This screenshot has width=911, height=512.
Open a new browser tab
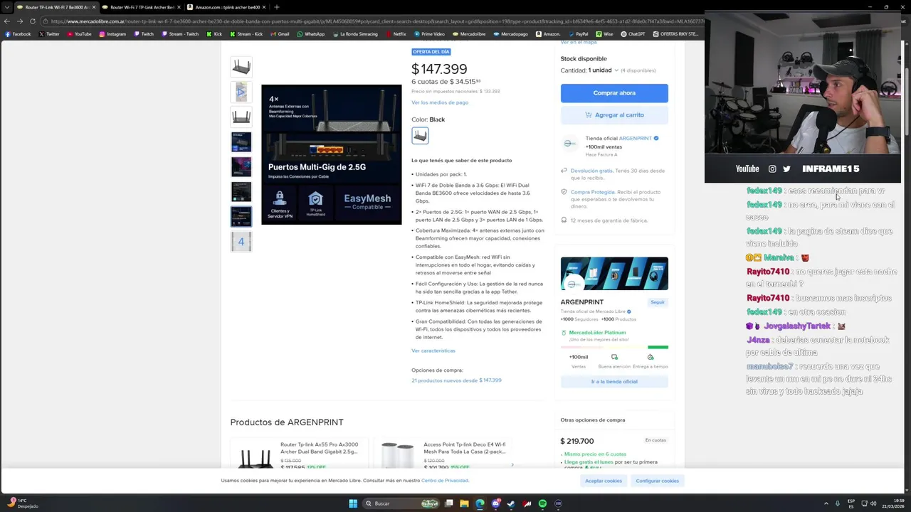pyautogui.click(x=276, y=7)
